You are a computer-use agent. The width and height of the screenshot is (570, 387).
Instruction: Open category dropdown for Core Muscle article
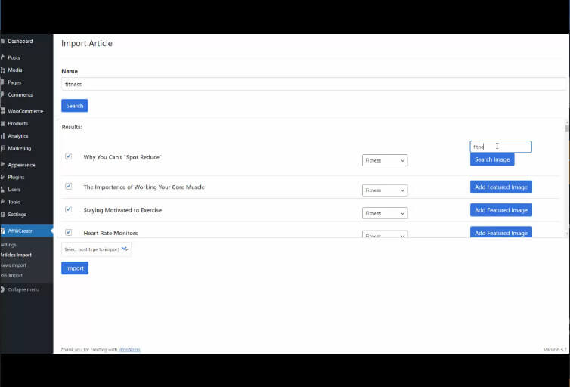[385, 190]
